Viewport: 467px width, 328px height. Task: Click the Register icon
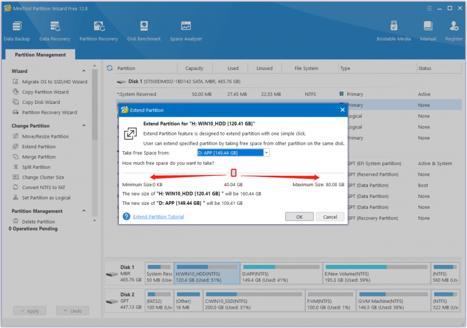point(454,31)
